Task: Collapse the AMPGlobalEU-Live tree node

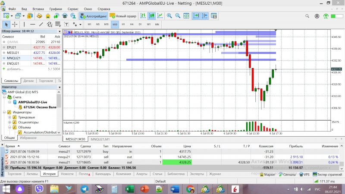Action: [x=9, y=102]
